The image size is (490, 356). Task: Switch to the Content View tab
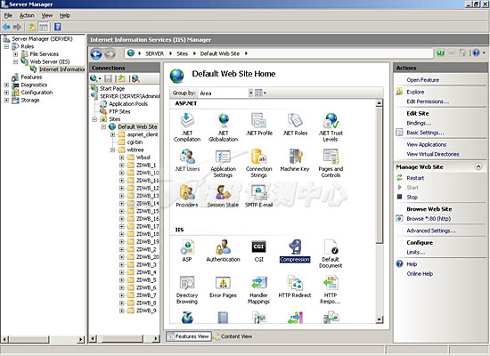(x=233, y=336)
